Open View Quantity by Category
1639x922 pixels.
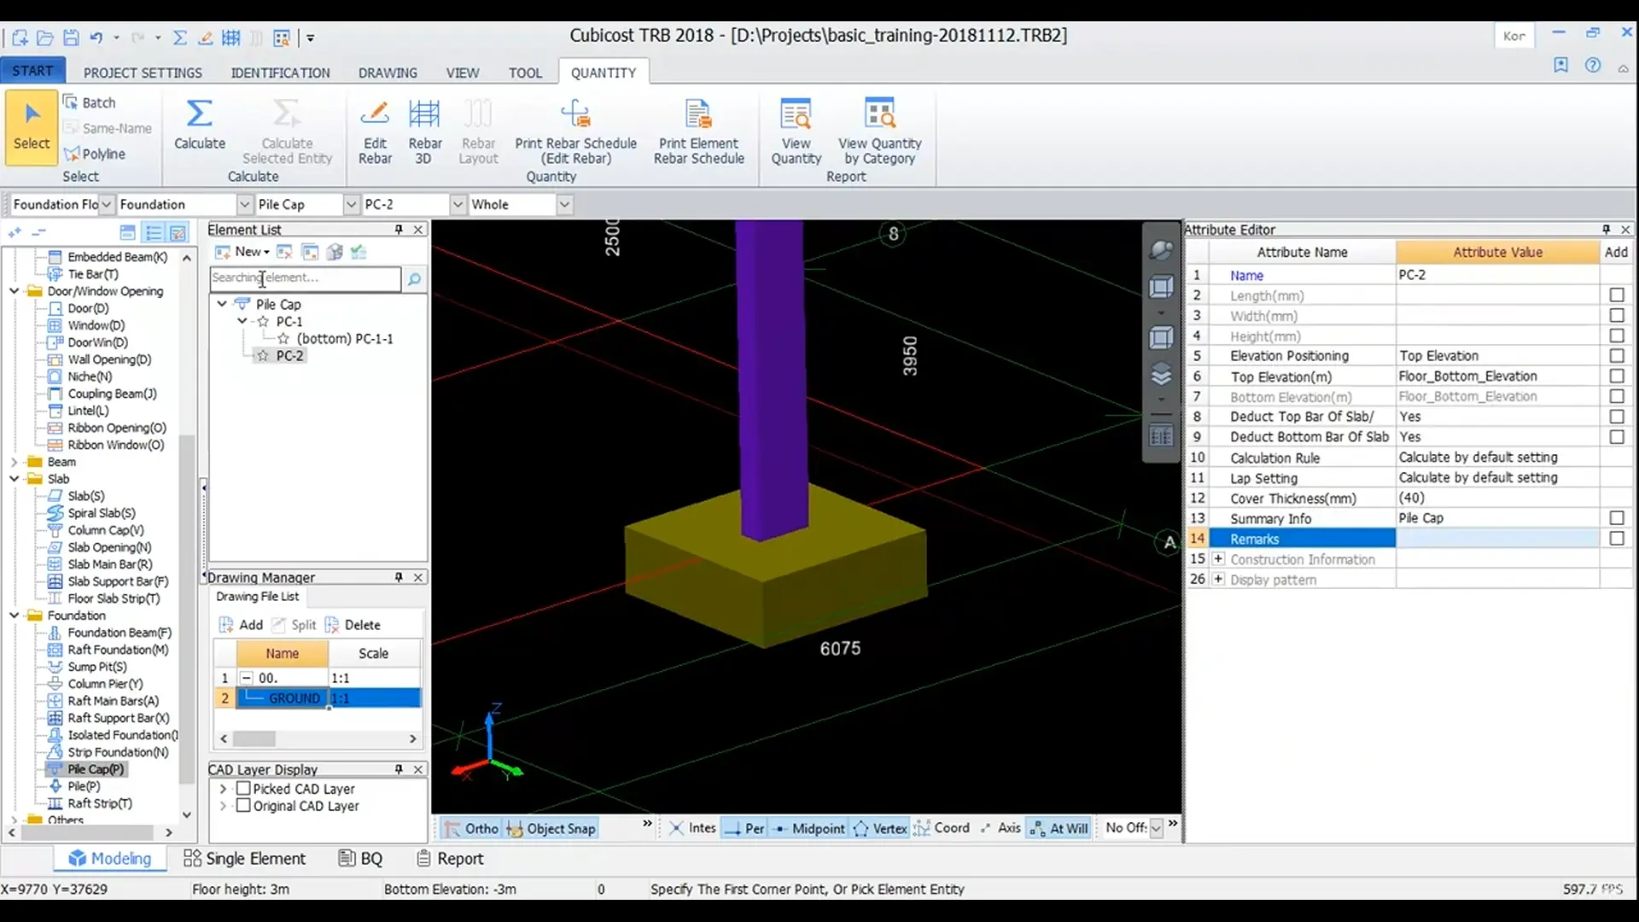(879, 114)
